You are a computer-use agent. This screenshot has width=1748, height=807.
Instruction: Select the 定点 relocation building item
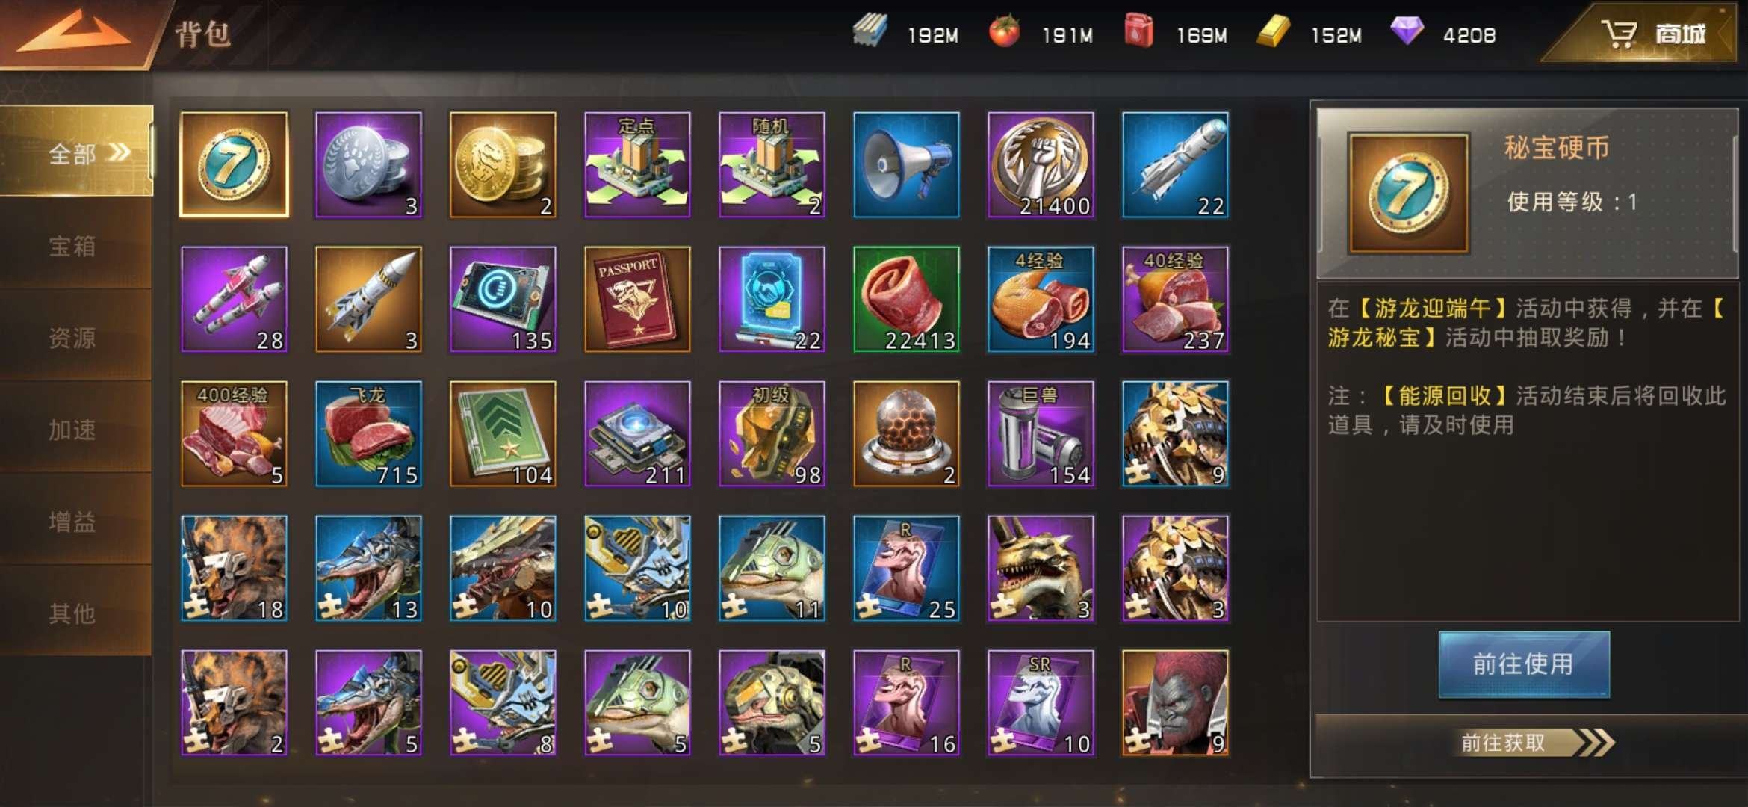(x=637, y=165)
